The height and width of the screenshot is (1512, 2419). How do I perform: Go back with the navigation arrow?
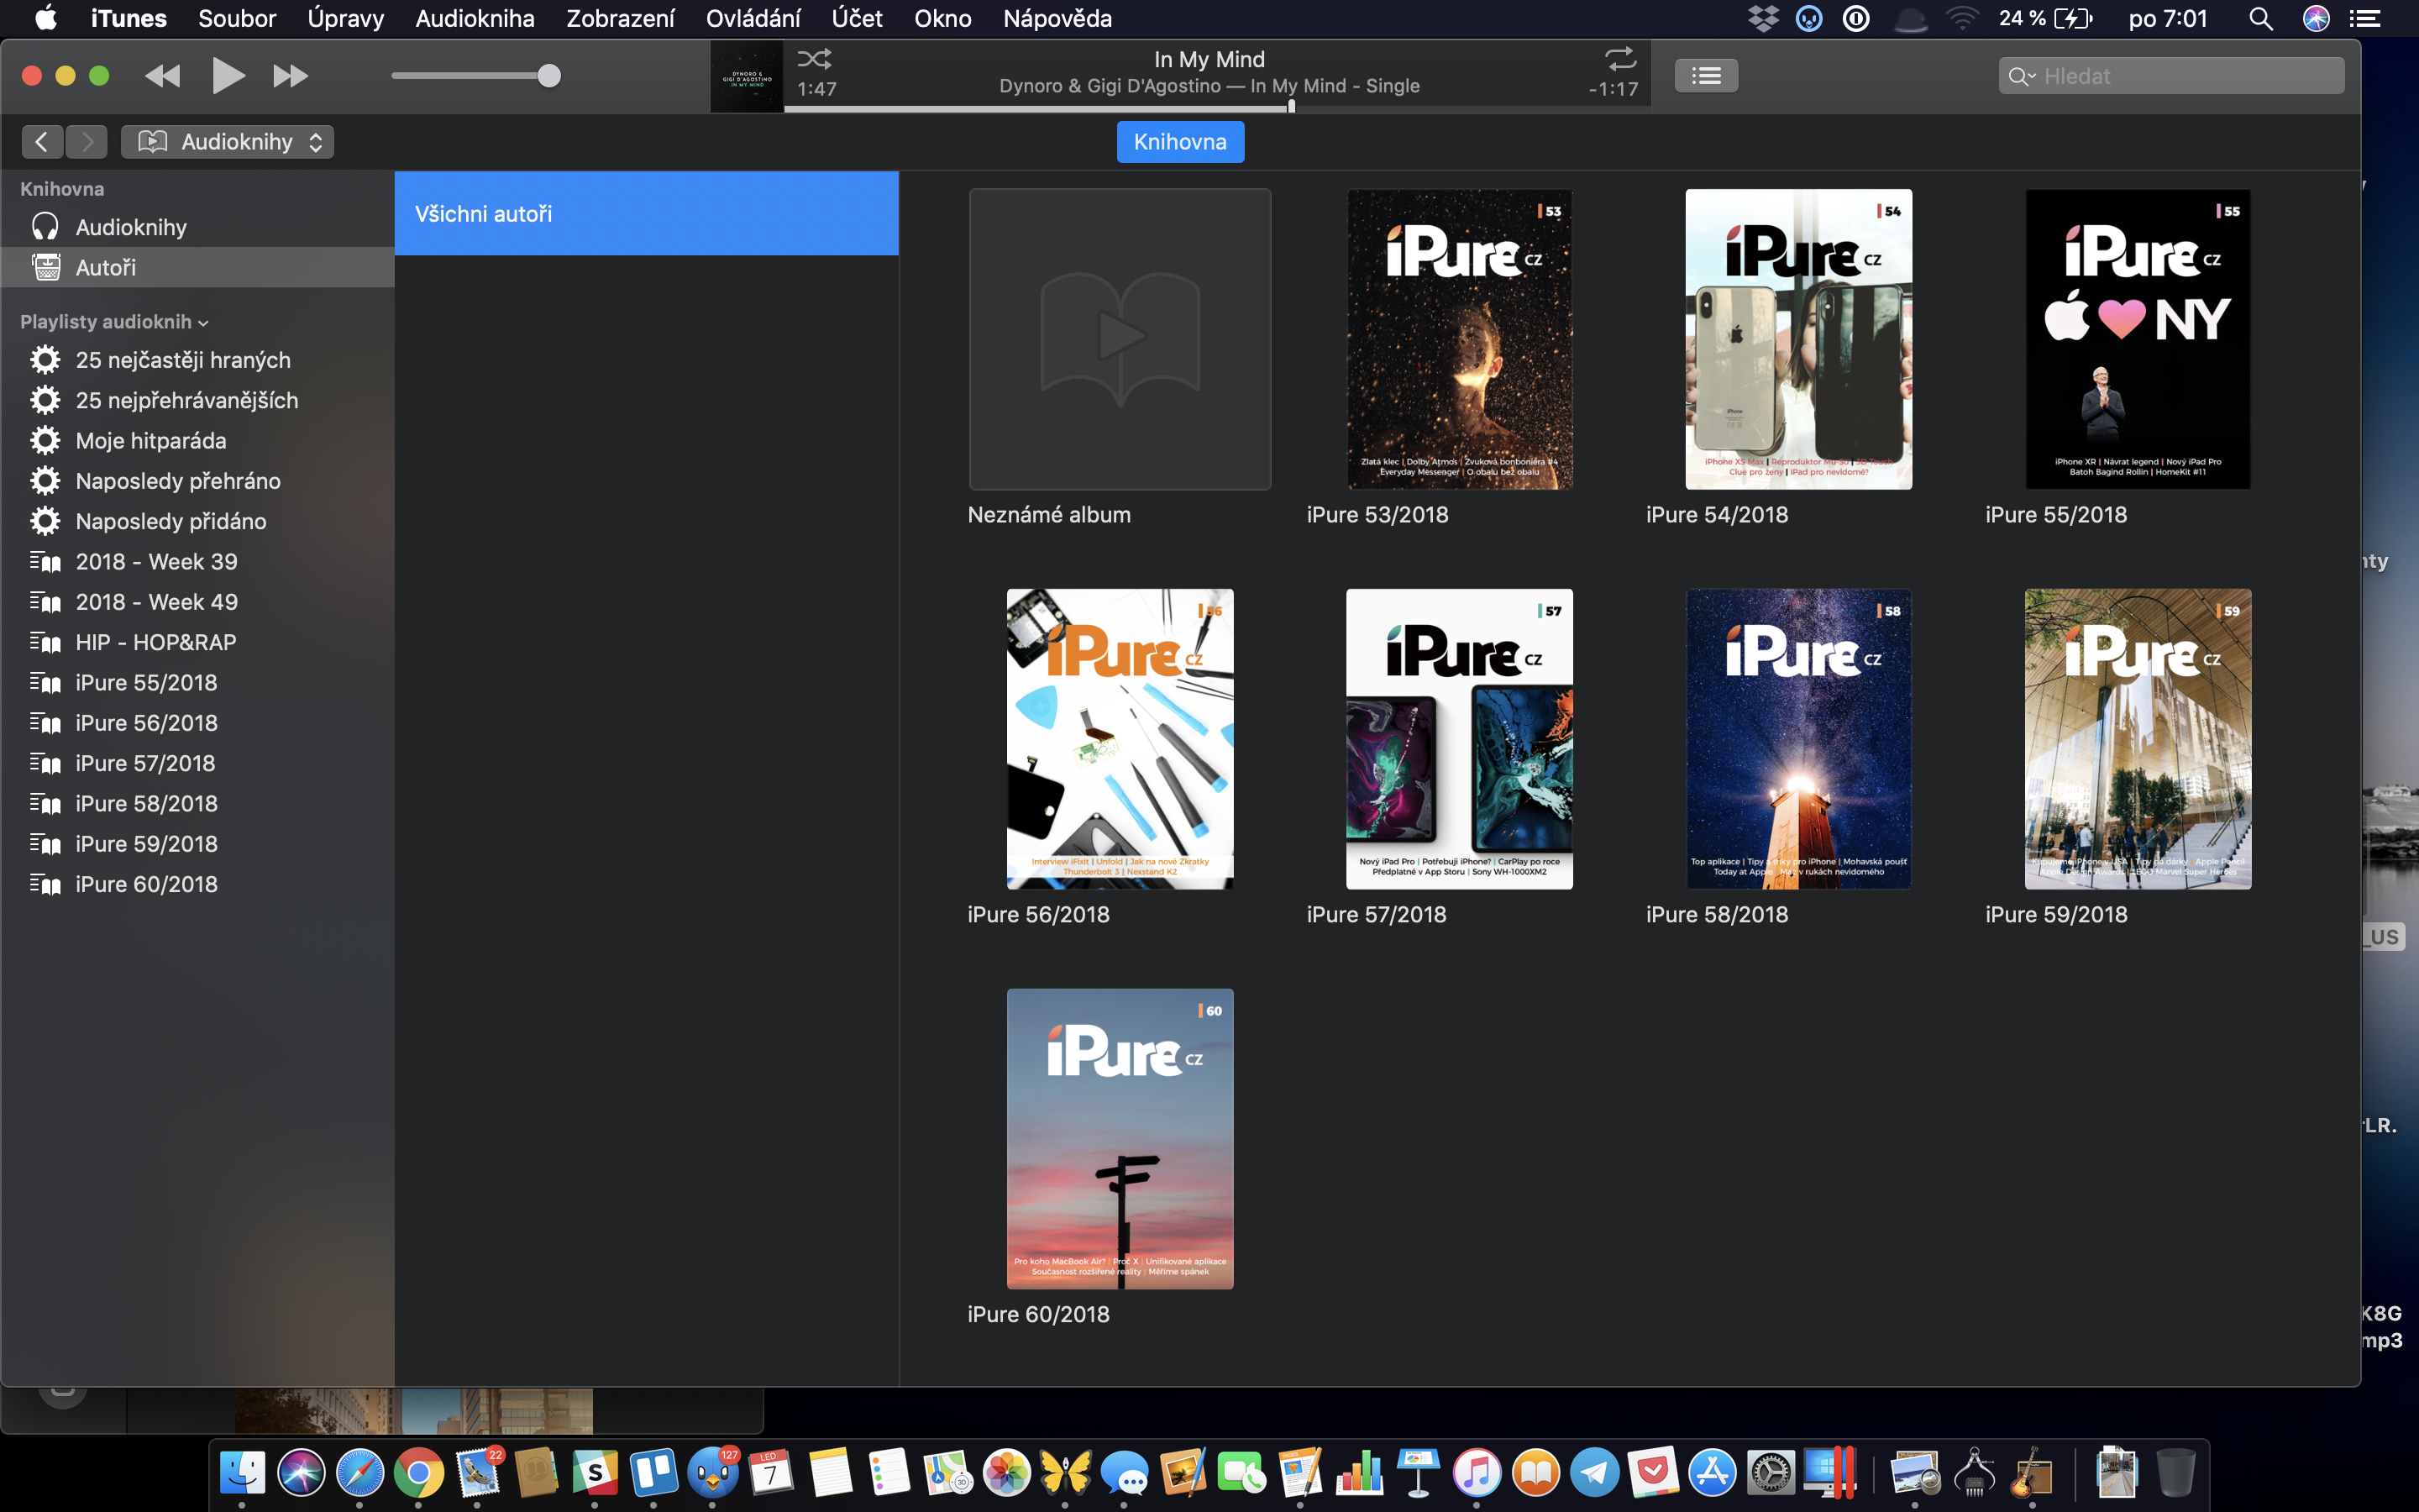click(42, 142)
